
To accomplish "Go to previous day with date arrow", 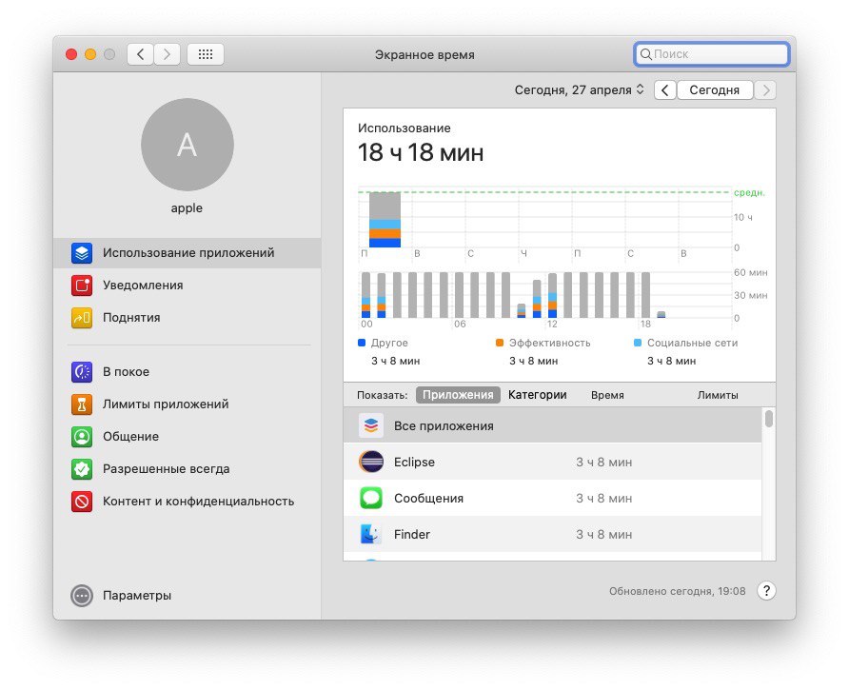I will tap(665, 89).
